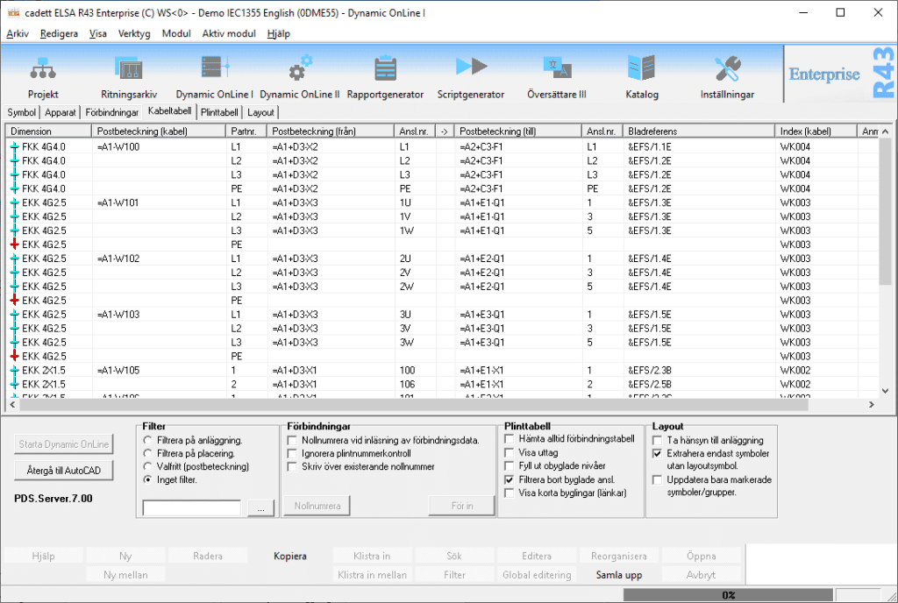Select 'Filtrera på anläggning' radio button
The image size is (898, 603).
(x=147, y=440)
